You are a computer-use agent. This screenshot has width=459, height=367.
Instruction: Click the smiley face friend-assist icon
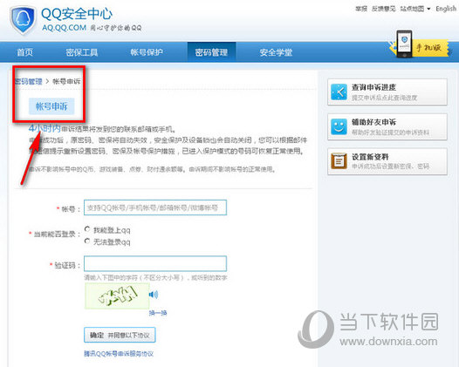tap(339, 126)
